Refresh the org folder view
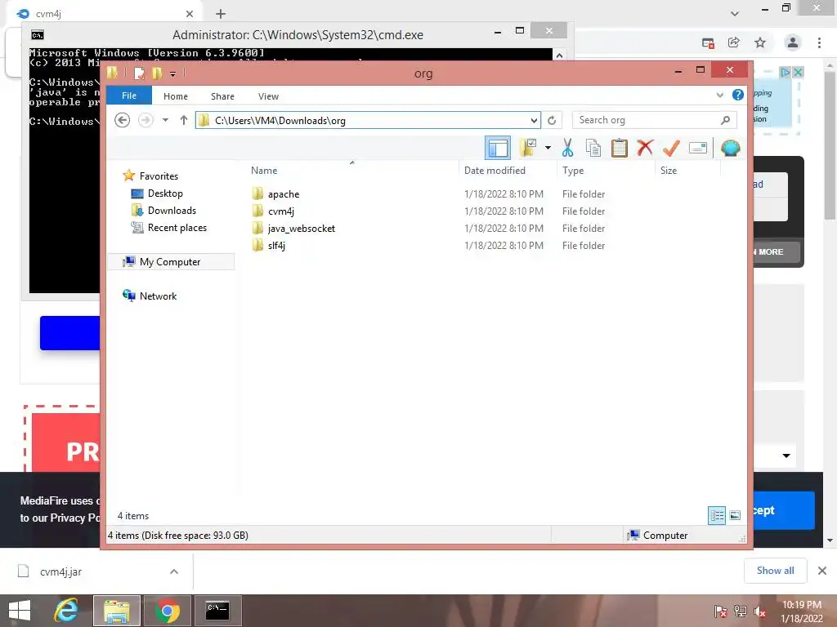The height and width of the screenshot is (627, 837). coord(552,121)
